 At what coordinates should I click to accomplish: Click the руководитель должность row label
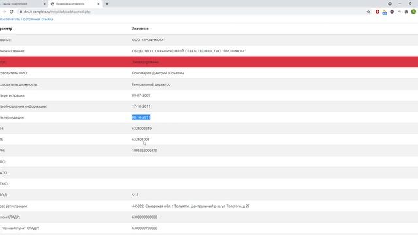[19, 84]
